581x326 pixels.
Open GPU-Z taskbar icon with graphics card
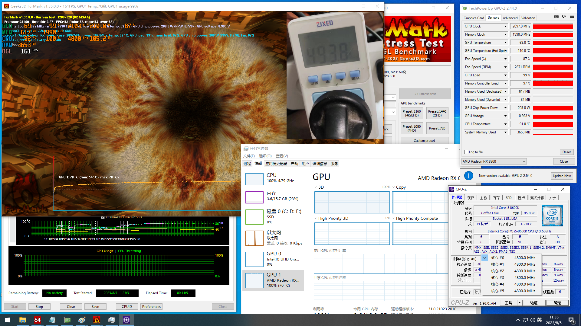pos(67,320)
